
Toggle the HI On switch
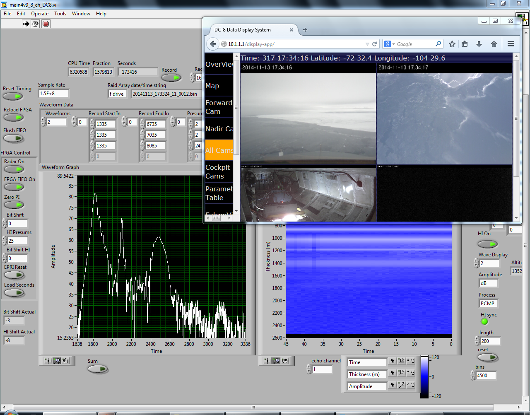point(487,244)
